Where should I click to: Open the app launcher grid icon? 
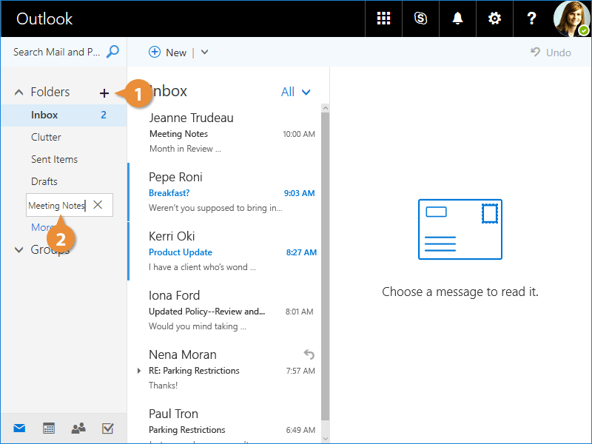(x=383, y=18)
